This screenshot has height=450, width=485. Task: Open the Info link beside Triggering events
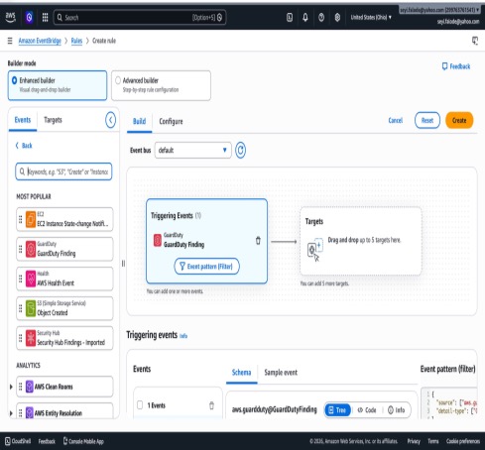pos(183,336)
